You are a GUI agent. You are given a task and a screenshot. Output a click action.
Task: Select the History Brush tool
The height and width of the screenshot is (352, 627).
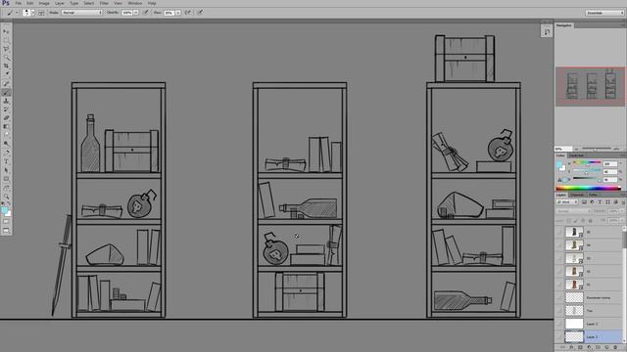(x=6, y=110)
